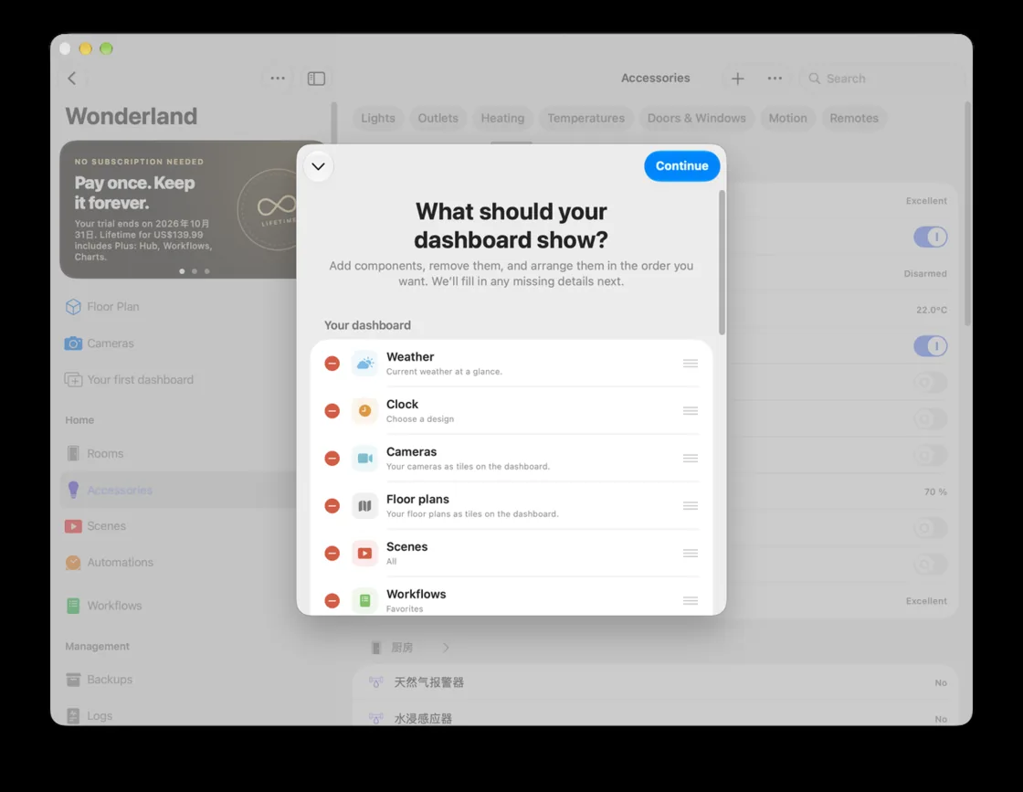Viewport: 1023px width, 792px height.
Task: Click the dashboard sheet scrollbar
Action: point(722,262)
